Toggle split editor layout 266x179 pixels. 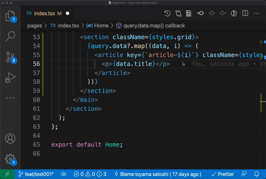click(245, 13)
